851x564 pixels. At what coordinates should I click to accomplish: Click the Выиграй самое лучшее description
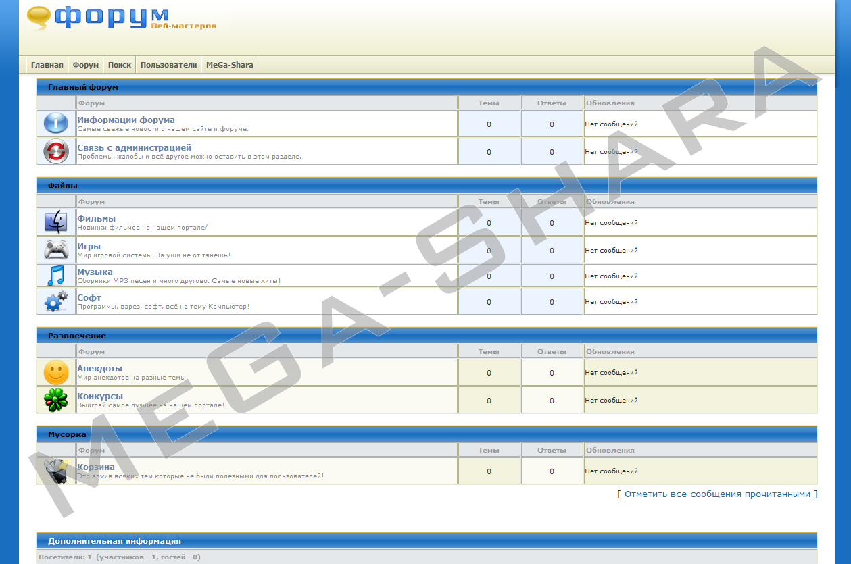tap(151, 405)
